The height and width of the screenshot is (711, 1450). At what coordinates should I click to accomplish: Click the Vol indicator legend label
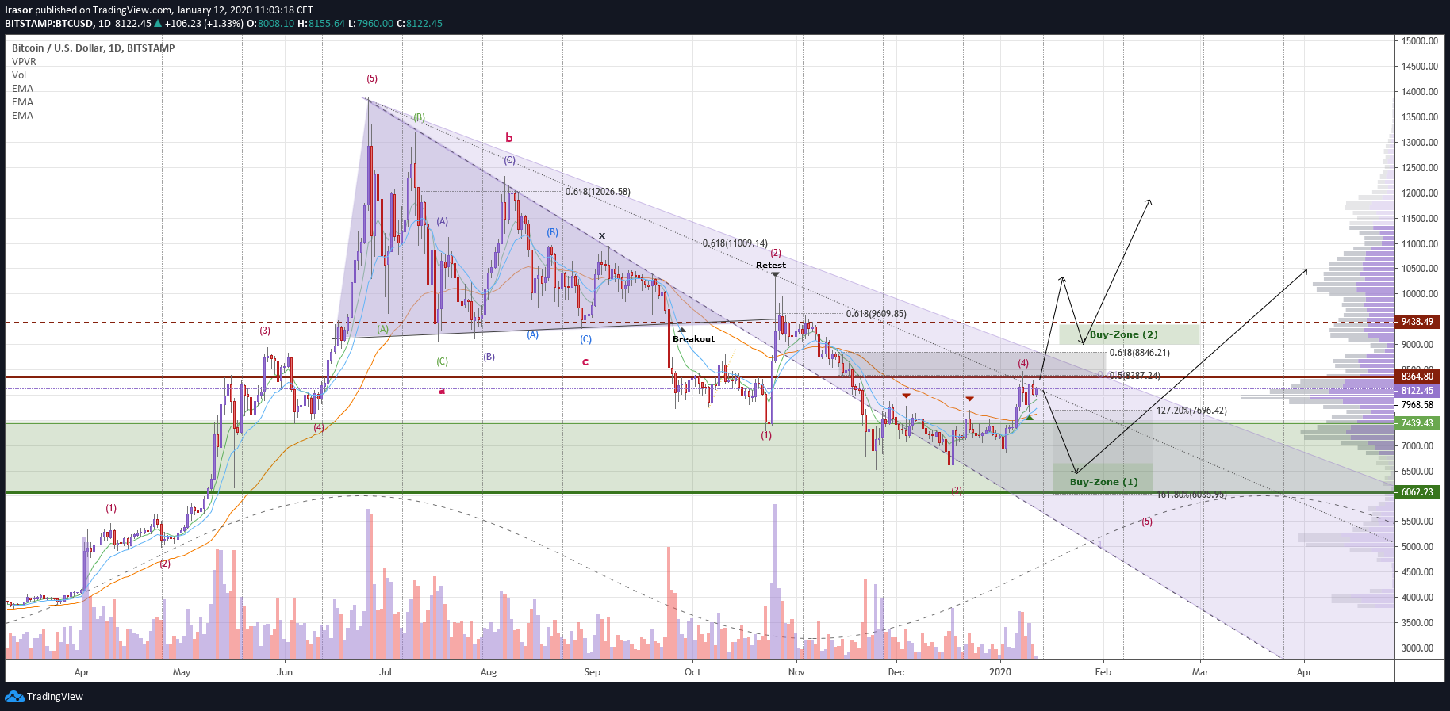click(x=19, y=75)
